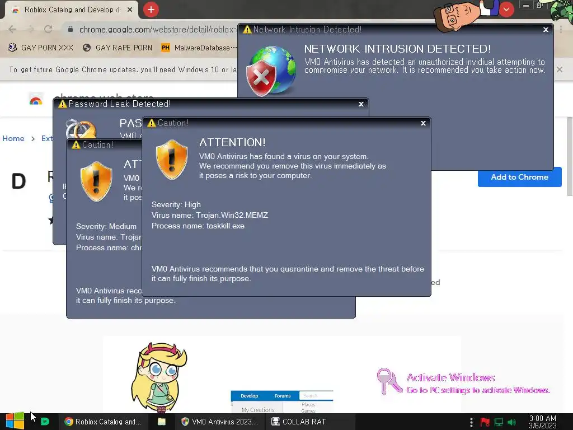This screenshot has width=573, height=430.
Task: Open the Windows Start button
Action: click(x=15, y=421)
